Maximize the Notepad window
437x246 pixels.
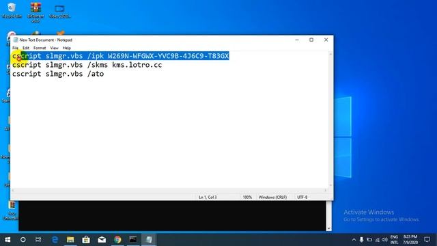311,40
